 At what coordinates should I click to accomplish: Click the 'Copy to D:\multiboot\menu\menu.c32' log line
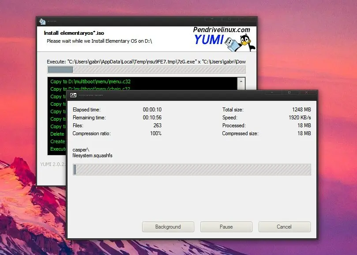90,81
